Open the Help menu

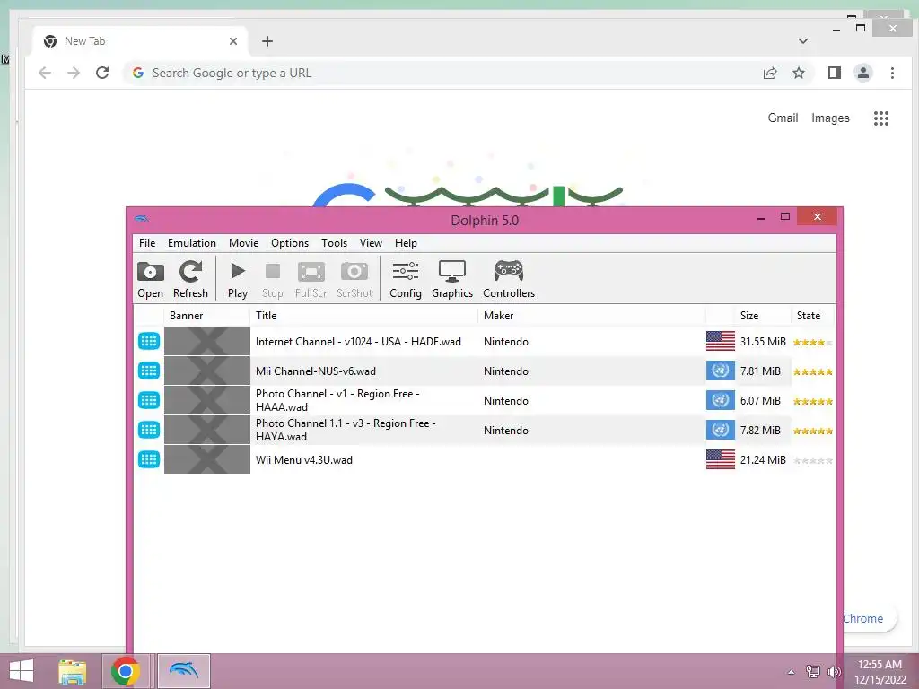coord(406,243)
